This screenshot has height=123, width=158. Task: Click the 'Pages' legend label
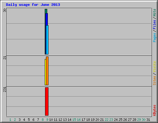154,38
